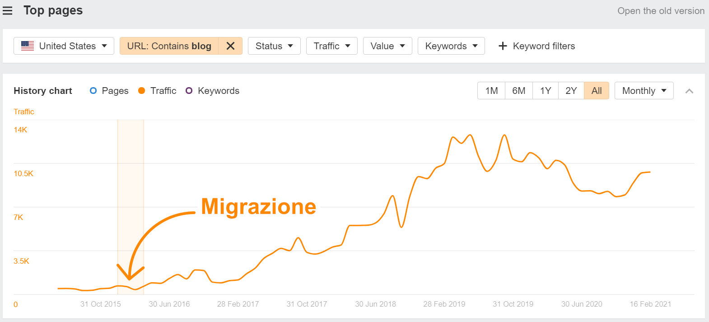This screenshot has width=709, height=322.
Task: Toggle the Pages series radio
Action: tap(93, 91)
